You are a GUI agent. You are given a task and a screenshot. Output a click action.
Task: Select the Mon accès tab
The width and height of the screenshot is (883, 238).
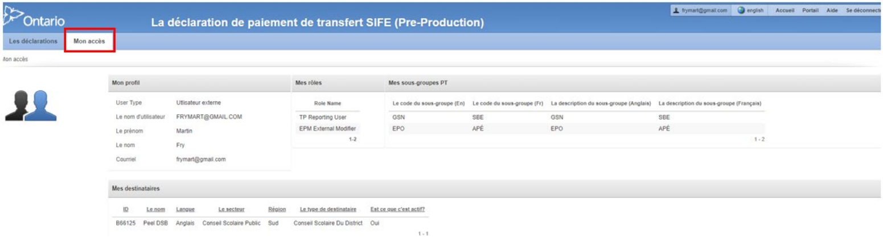89,41
